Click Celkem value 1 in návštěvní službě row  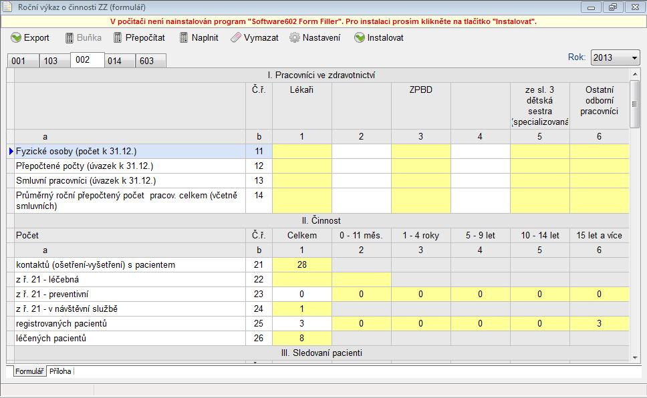tap(302, 309)
